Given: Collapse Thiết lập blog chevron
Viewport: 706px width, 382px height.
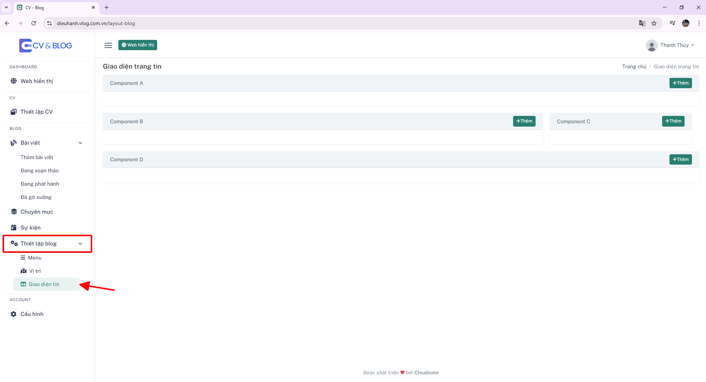Looking at the screenshot, I should [x=80, y=244].
